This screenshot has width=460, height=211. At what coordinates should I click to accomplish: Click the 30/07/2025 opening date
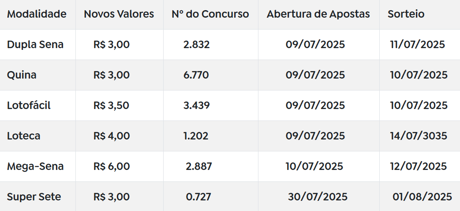point(318,196)
